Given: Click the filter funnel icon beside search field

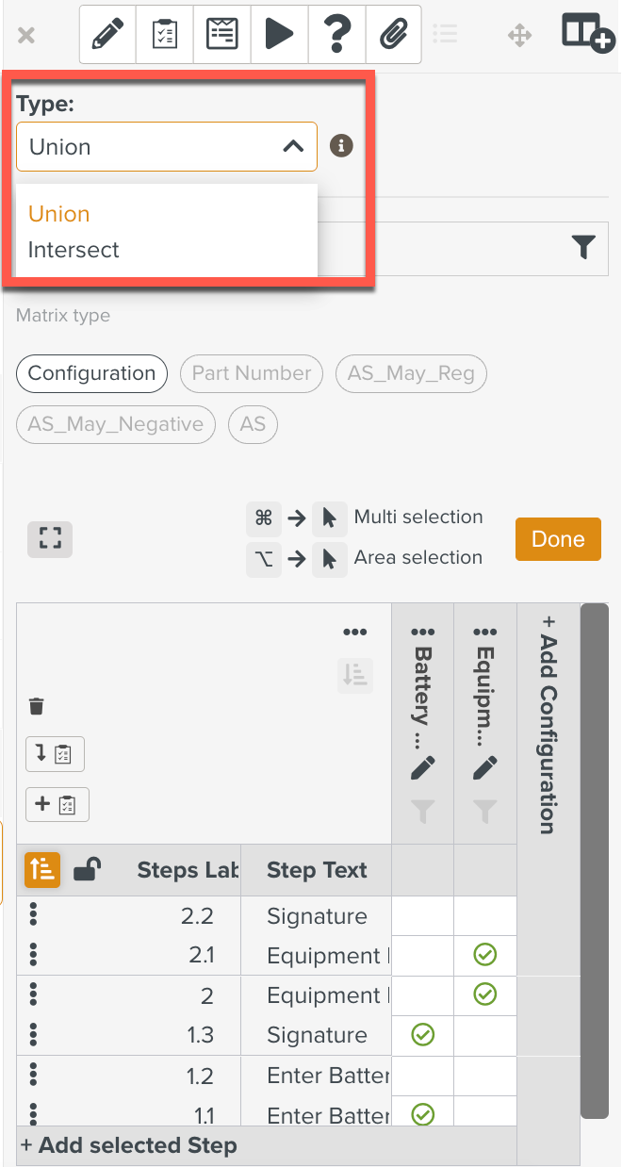Looking at the screenshot, I should tap(584, 248).
